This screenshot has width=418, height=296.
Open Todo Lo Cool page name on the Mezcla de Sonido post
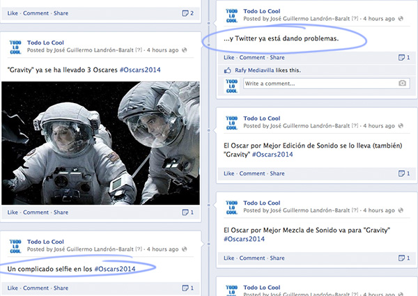tap(261, 203)
